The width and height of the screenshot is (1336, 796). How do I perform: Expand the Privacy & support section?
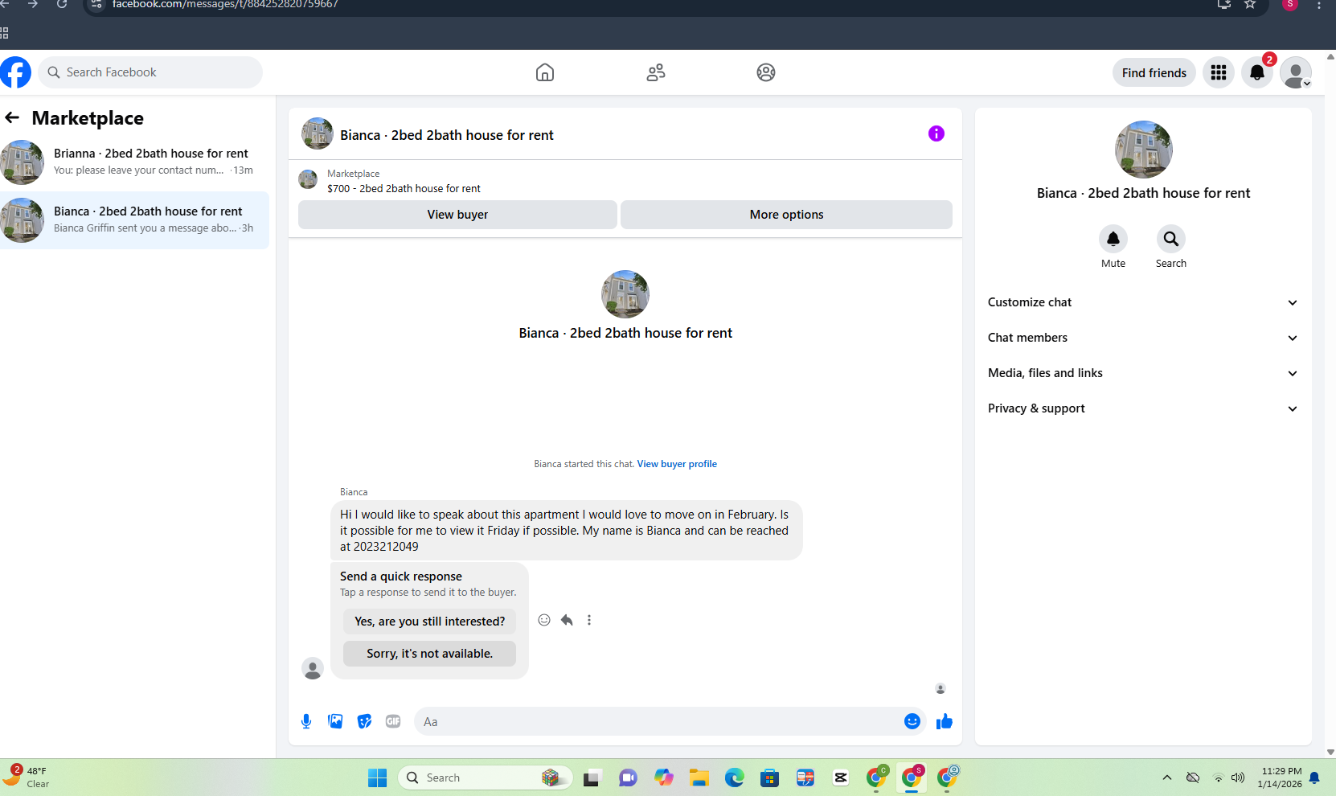pyautogui.click(x=1143, y=408)
